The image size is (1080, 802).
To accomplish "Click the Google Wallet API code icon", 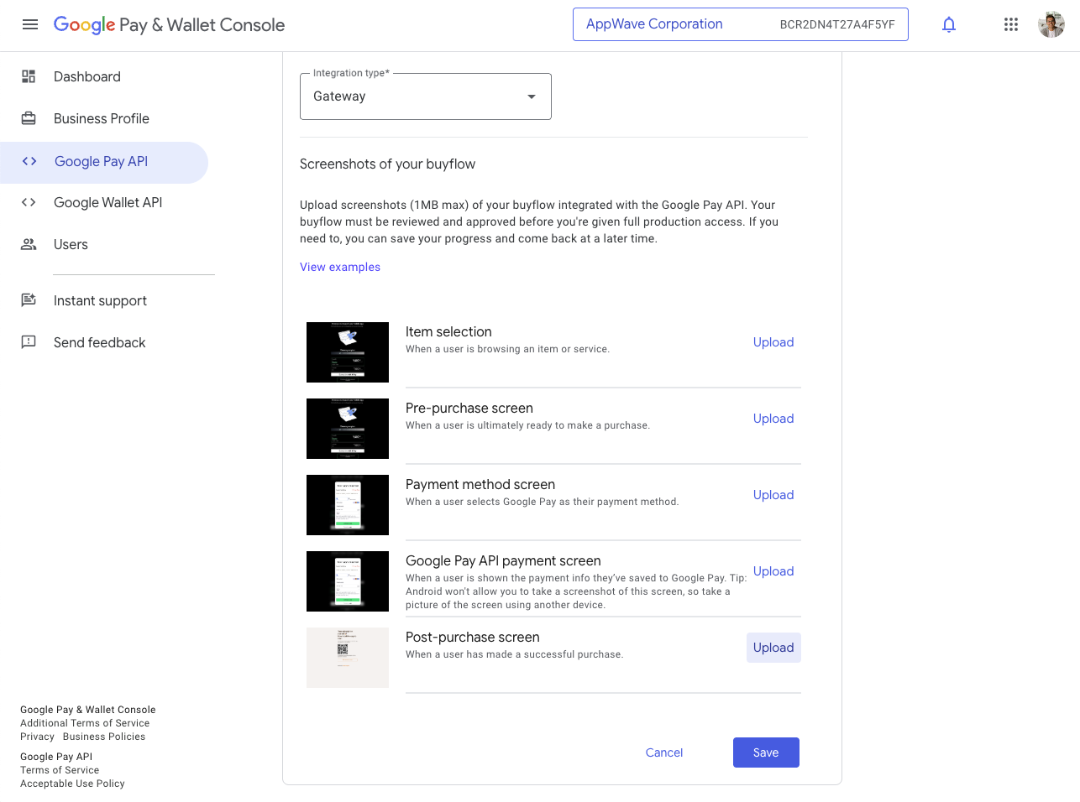I will point(29,202).
